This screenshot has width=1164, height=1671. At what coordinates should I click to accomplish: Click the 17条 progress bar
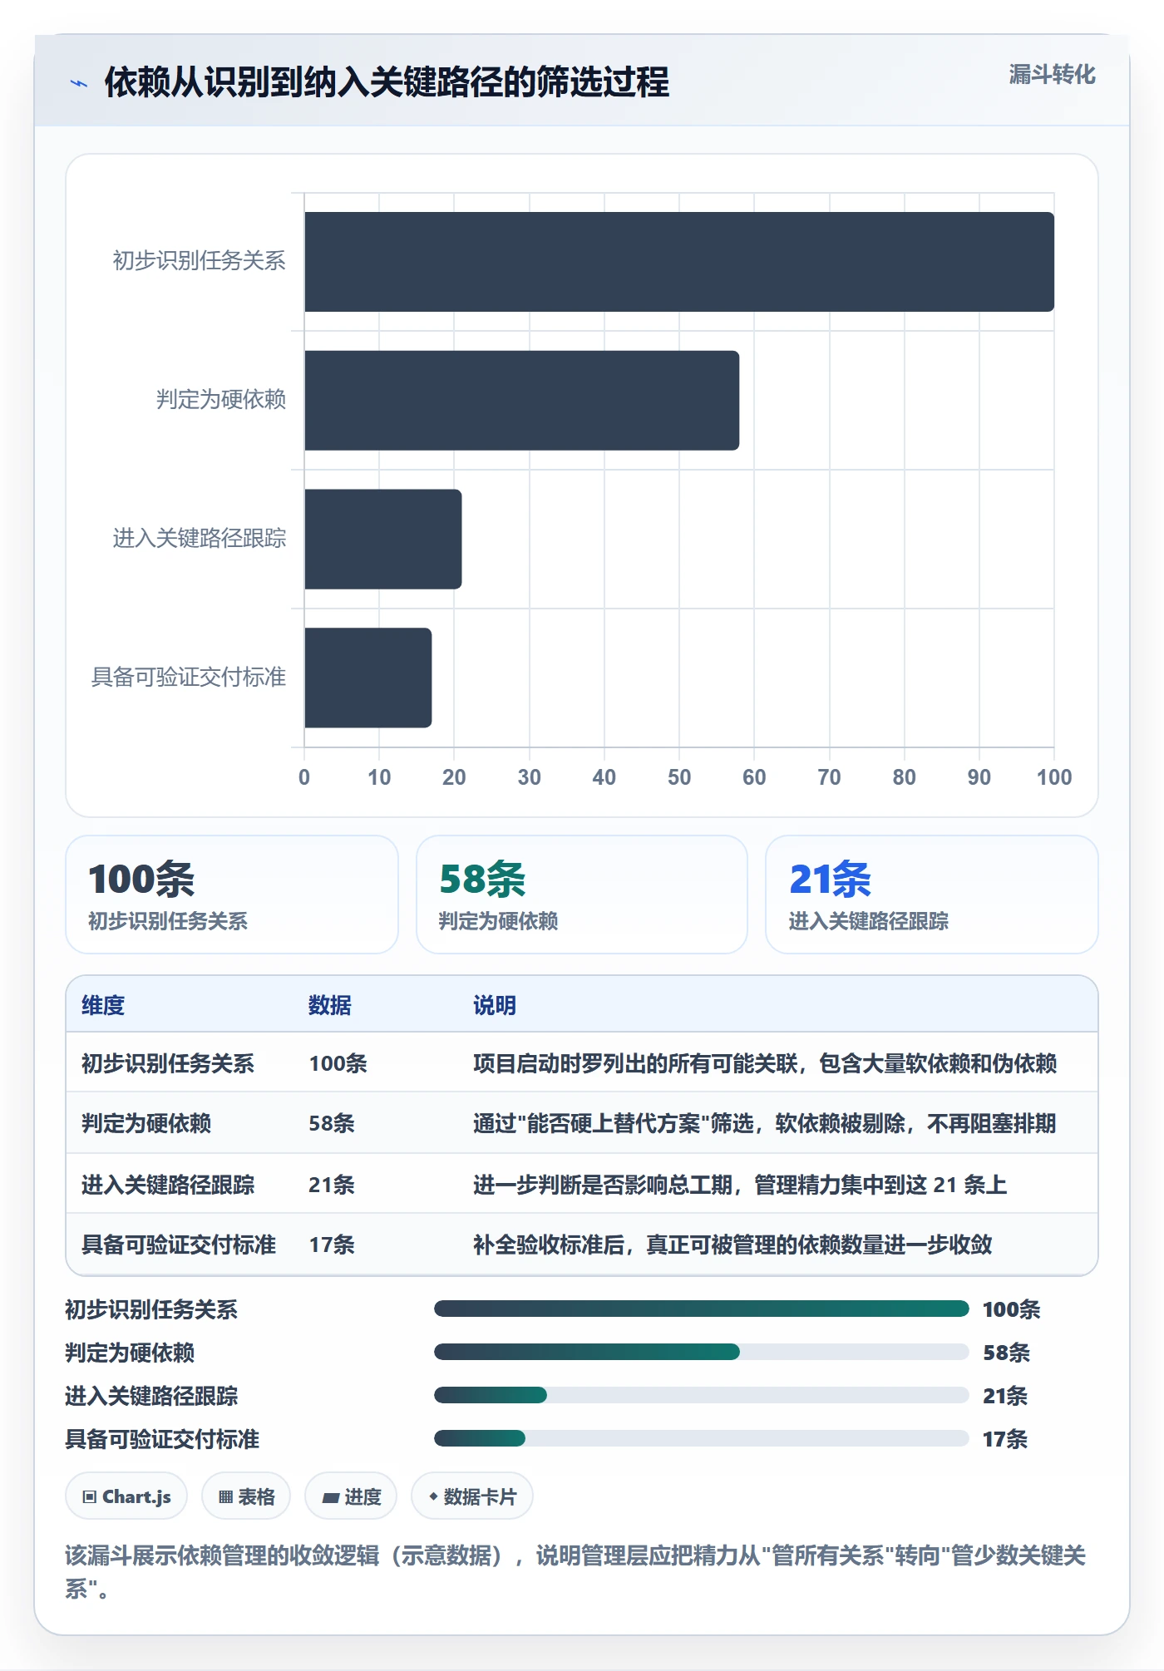click(x=702, y=1438)
